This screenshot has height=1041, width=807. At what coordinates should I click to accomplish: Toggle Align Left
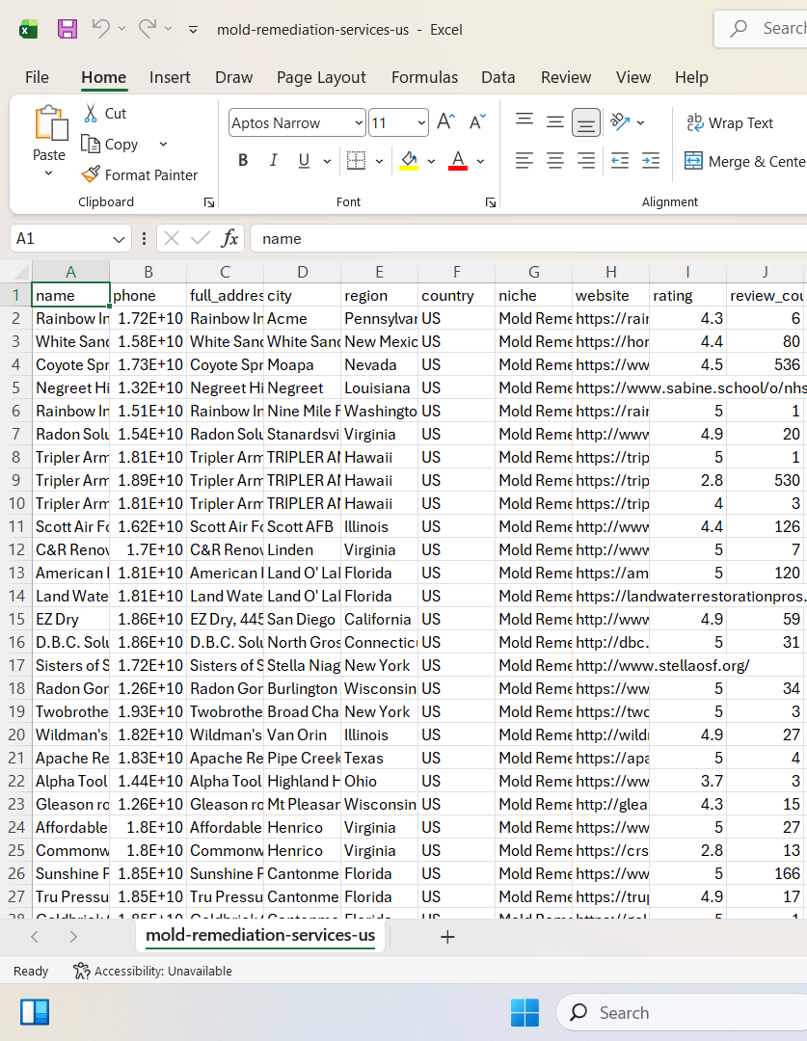525,160
